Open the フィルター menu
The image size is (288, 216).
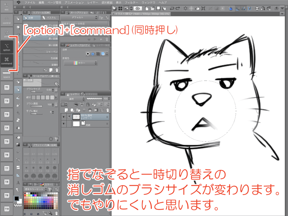click(x=131, y=2)
